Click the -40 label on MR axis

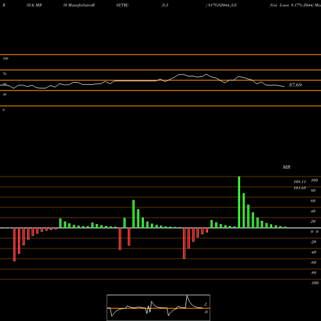pos(313,252)
